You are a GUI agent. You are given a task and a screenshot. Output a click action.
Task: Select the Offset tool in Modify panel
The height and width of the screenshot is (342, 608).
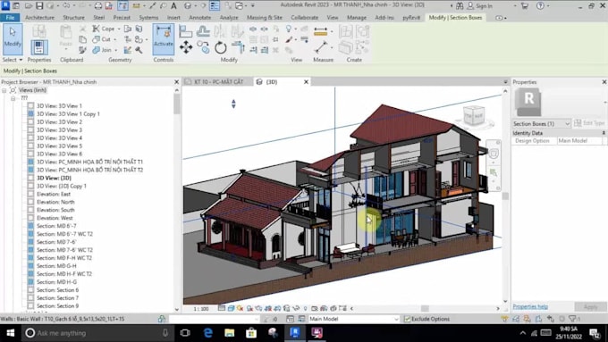[x=203, y=31]
